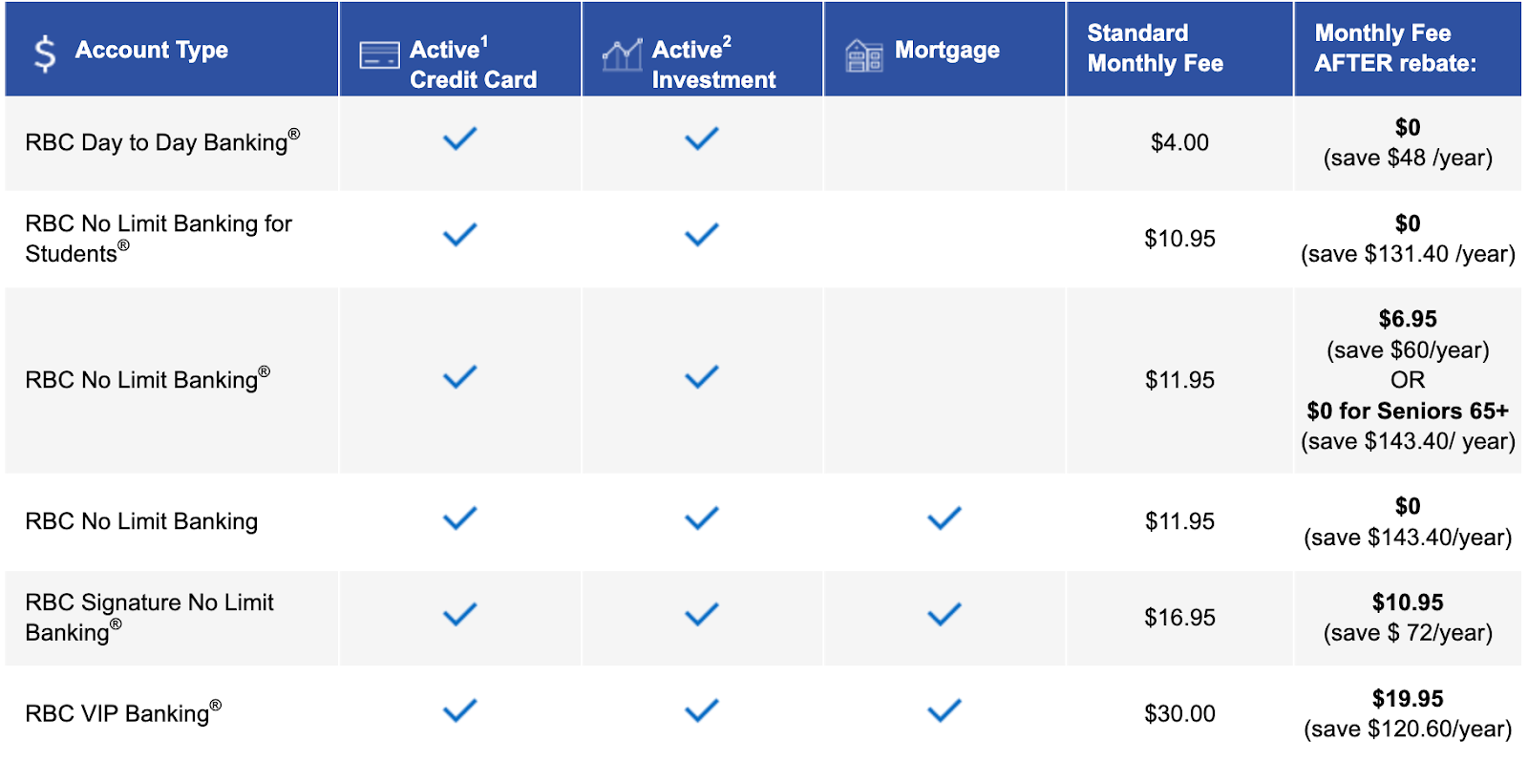Screen dimensions: 1528x761
Task: Click Signature No Limit Active Investment checkmark
Action: [702, 615]
